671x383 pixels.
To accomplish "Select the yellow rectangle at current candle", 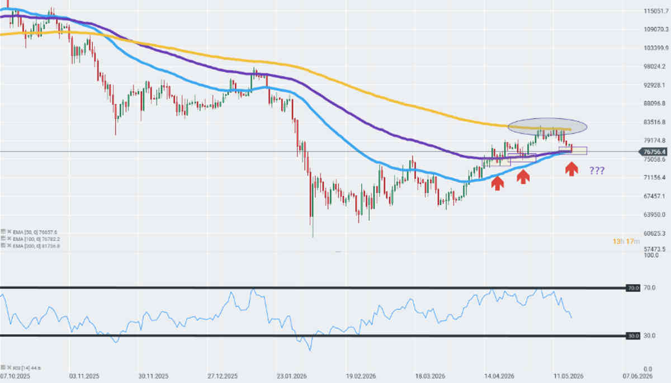I will pos(573,150).
